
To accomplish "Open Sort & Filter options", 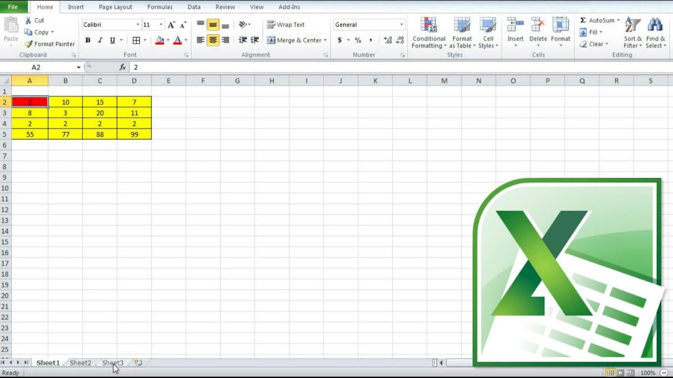I will pyautogui.click(x=633, y=33).
